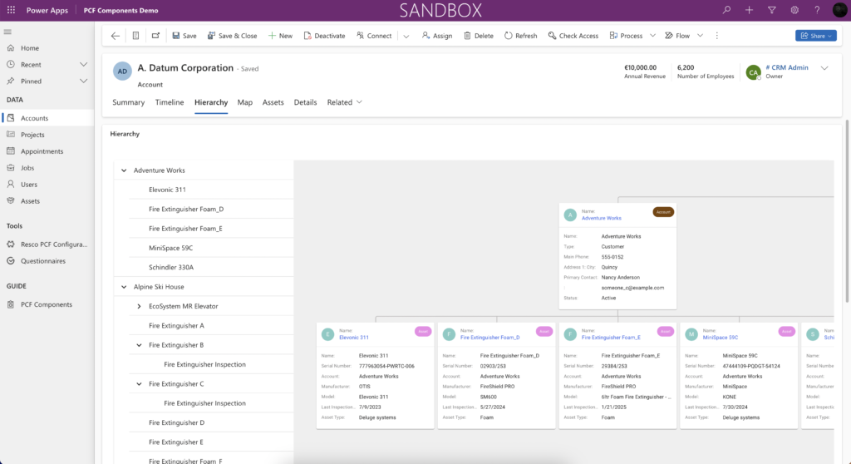Screen dimensions: 851x464
Task: Open the CRM Admin owner link
Action: [786, 67]
